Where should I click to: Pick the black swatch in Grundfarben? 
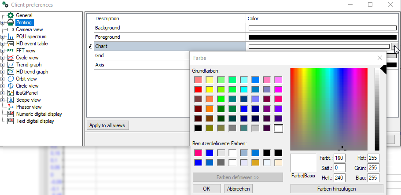[x=198, y=129]
